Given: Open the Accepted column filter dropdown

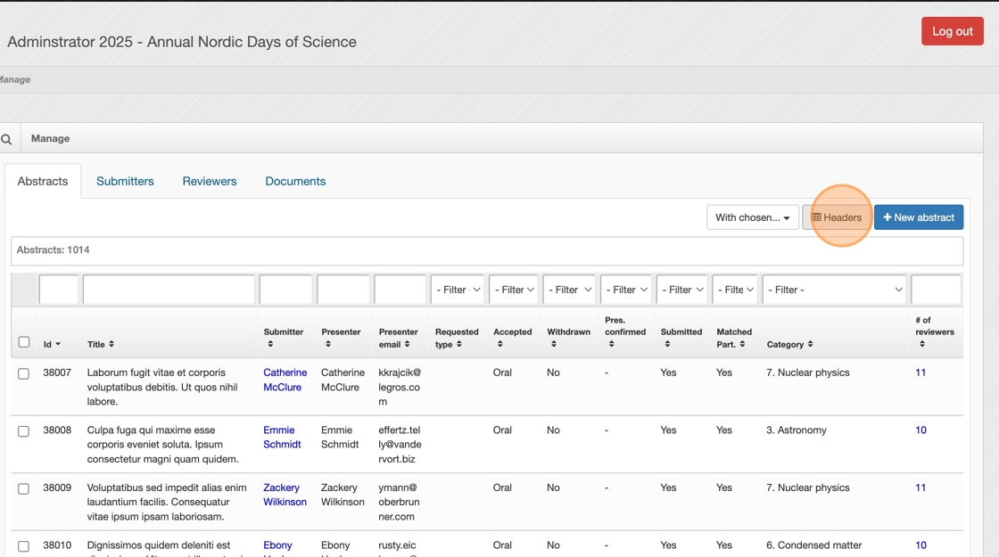Looking at the screenshot, I should (513, 290).
